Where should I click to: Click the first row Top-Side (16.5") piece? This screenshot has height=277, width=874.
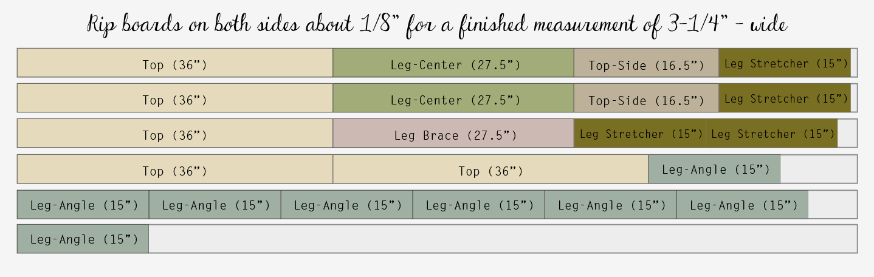click(x=647, y=63)
